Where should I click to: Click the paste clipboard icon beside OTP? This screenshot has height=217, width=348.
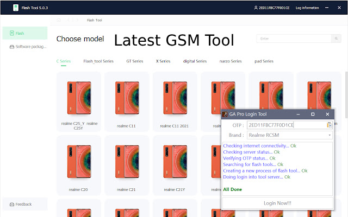point(330,125)
